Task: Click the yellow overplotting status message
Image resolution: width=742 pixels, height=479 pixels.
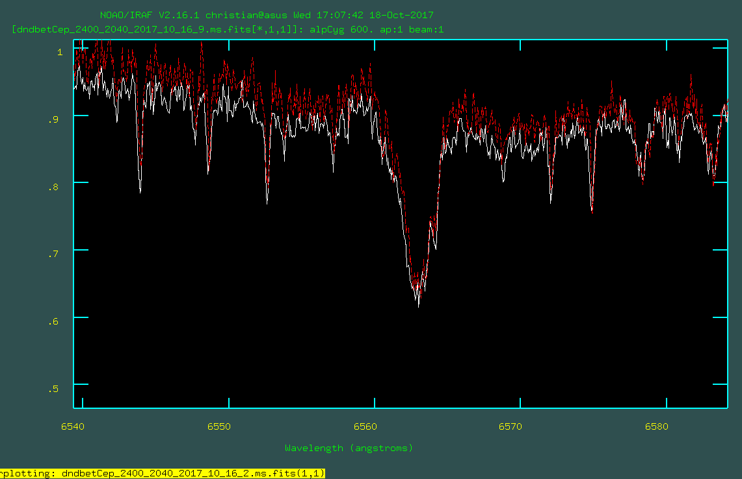Action: coord(163,473)
